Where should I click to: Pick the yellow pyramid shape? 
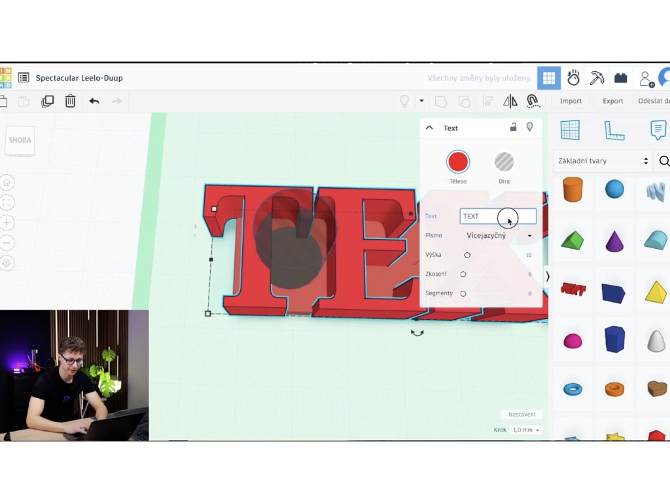pos(656,291)
